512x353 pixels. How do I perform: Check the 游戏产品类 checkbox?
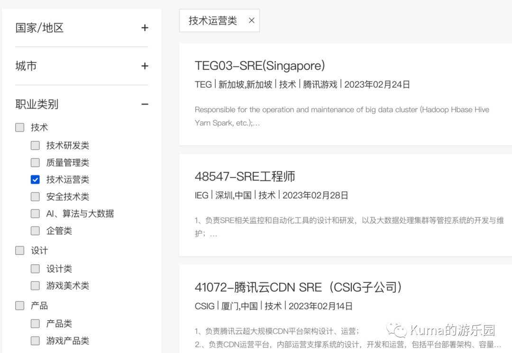(x=35, y=341)
